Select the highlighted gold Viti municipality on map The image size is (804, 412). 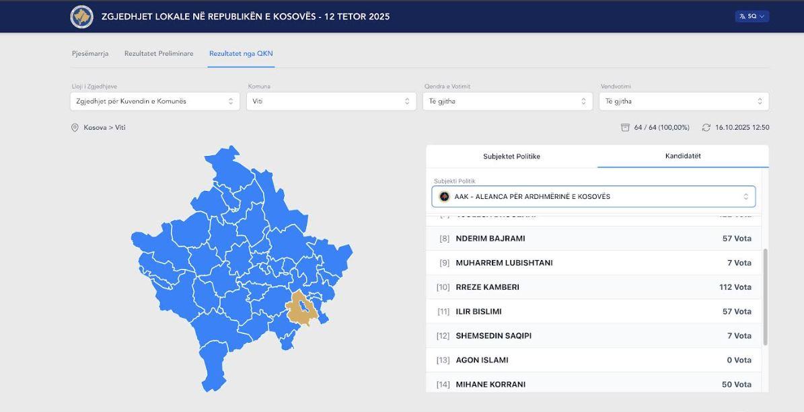point(301,309)
